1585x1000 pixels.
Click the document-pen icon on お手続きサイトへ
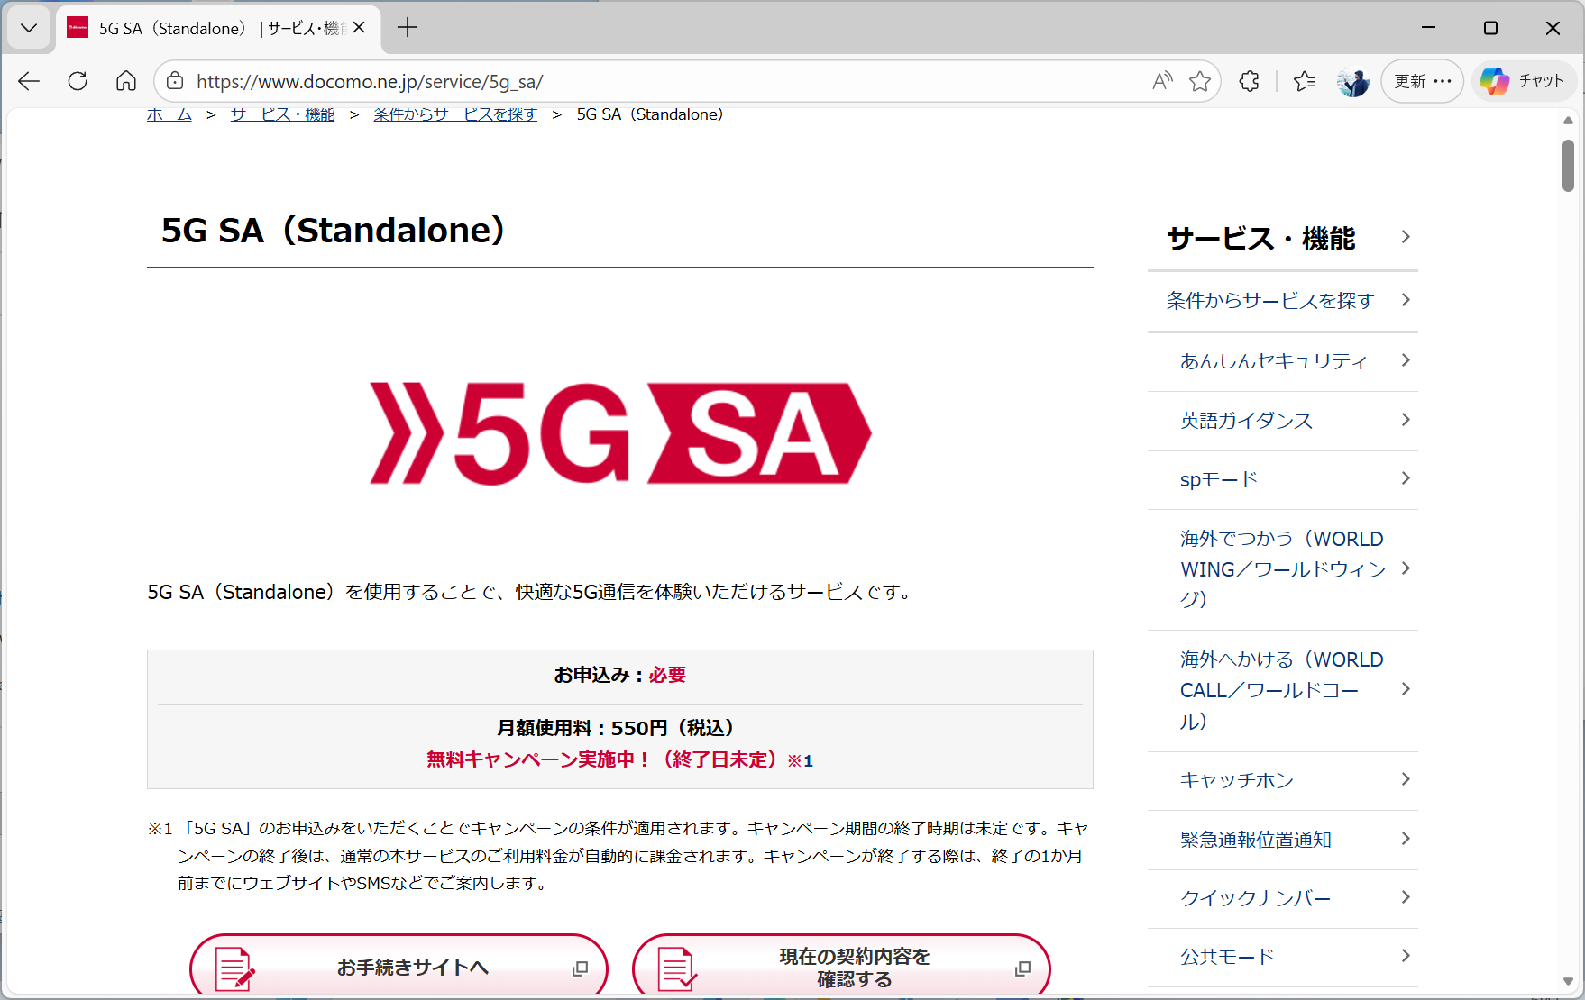tap(235, 969)
